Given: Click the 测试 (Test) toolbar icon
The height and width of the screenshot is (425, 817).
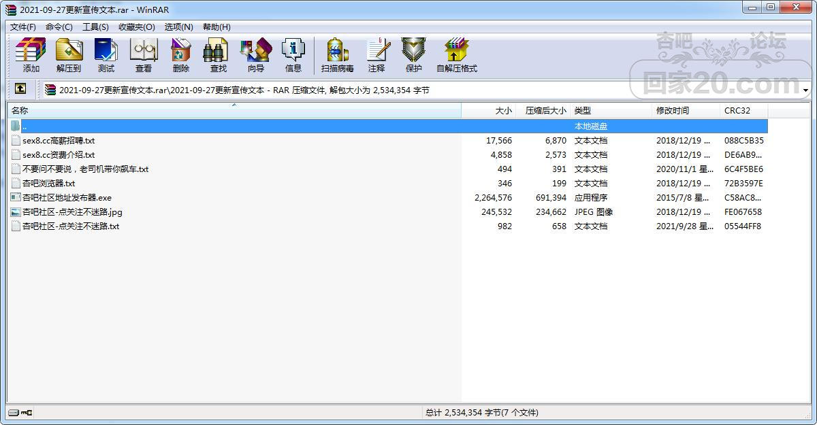Looking at the screenshot, I should coord(106,55).
